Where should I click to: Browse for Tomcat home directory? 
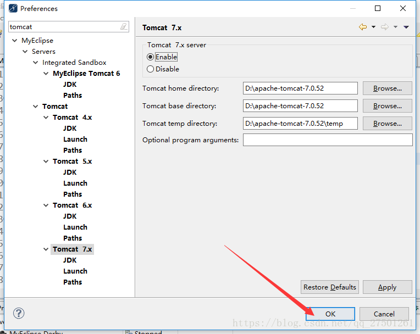[388, 88]
